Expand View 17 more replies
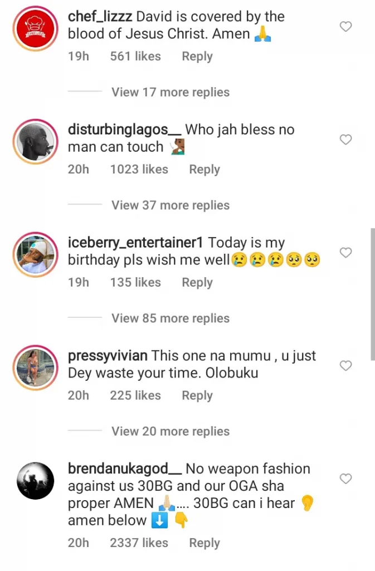The height and width of the screenshot is (571, 375). pos(170,92)
